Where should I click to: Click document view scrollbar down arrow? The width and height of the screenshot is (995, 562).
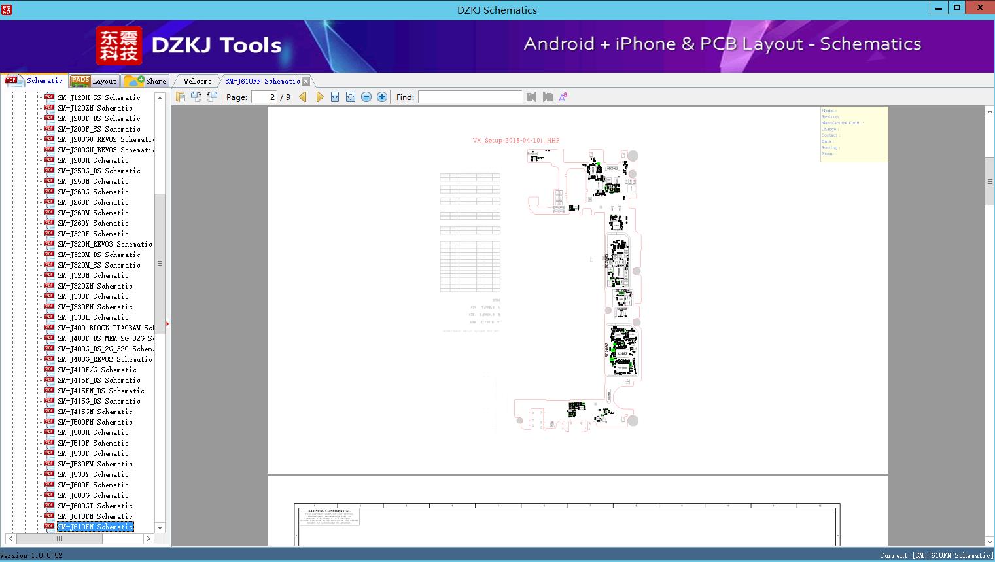pos(990,541)
